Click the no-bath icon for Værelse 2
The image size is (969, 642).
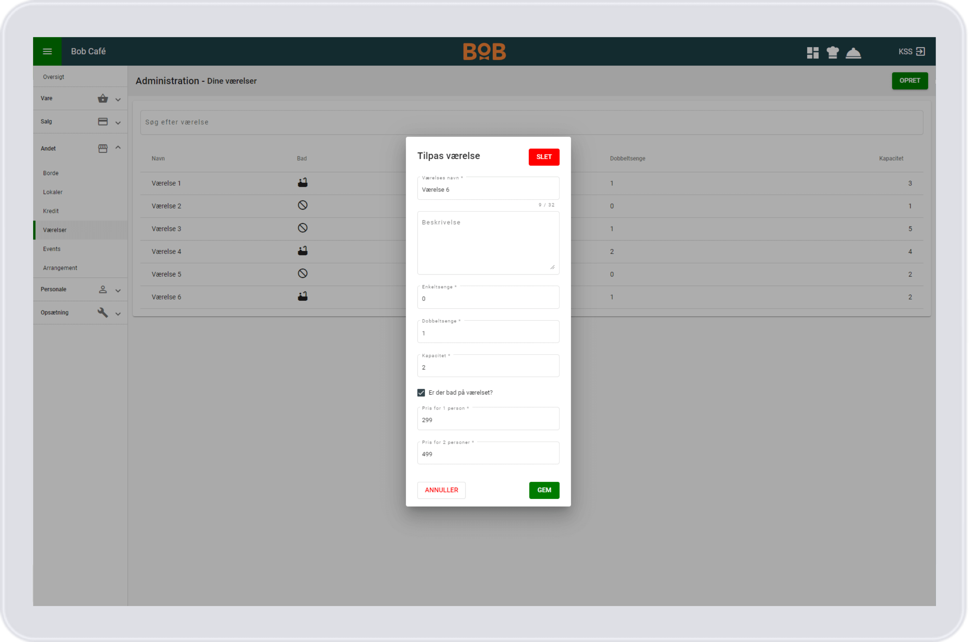[x=303, y=205]
